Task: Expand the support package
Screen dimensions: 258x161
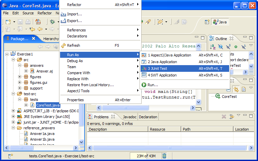Action: click(x=19, y=88)
